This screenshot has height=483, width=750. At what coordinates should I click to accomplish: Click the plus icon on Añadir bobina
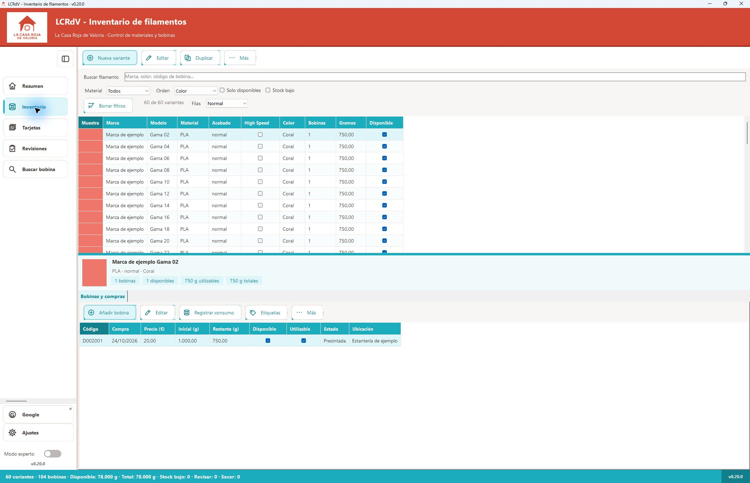pyautogui.click(x=91, y=313)
